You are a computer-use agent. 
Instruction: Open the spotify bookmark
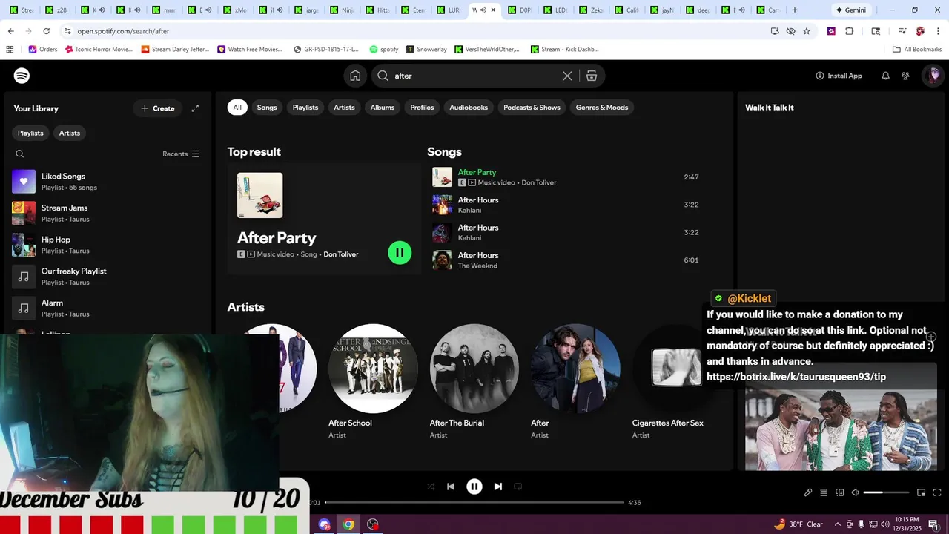pyautogui.click(x=384, y=50)
